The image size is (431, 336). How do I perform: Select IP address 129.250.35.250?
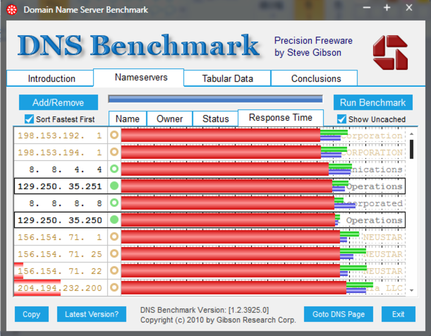[x=60, y=220]
